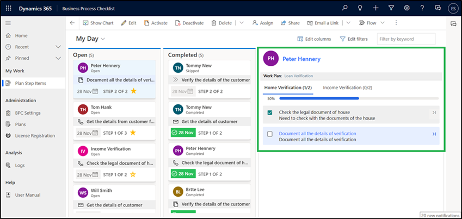Open Plan Step Items in sidebar
The height and width of the screenshot is (219, 462).
pyautogui.click(x=30, y=83)
